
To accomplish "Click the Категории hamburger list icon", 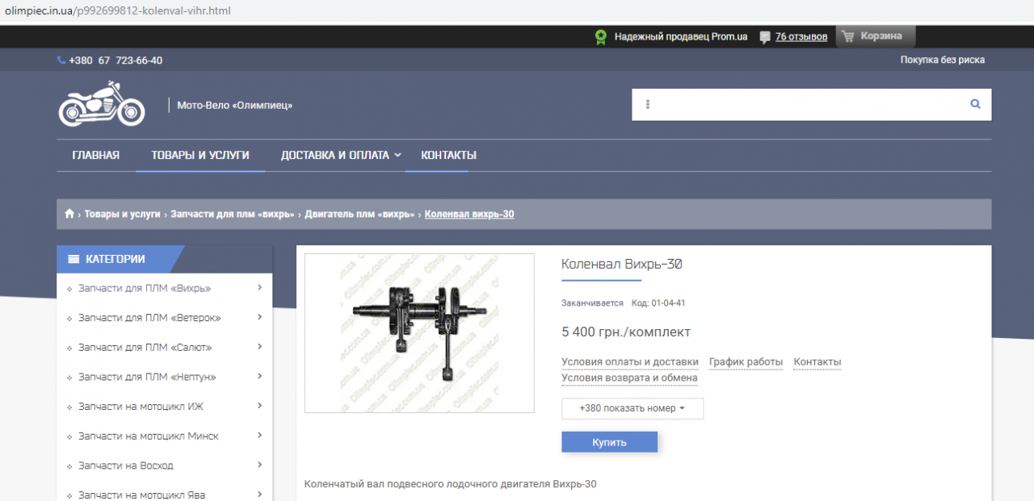I will click(x=74, y=259).
